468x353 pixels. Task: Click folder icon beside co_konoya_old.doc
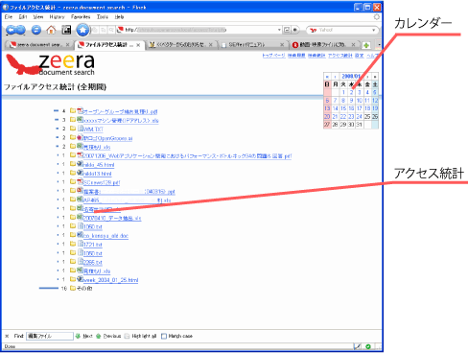coord(73,235)
